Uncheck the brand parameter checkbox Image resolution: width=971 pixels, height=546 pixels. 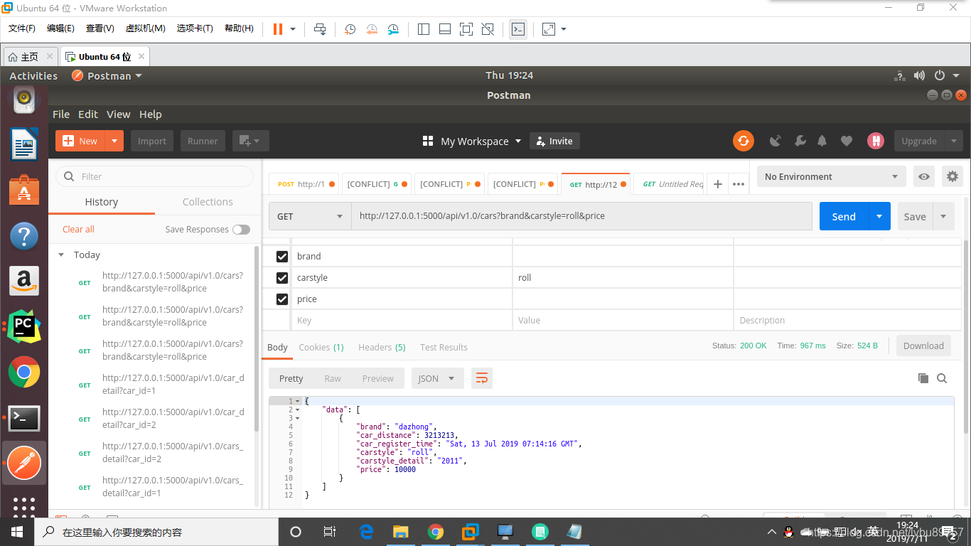(282, 257)
